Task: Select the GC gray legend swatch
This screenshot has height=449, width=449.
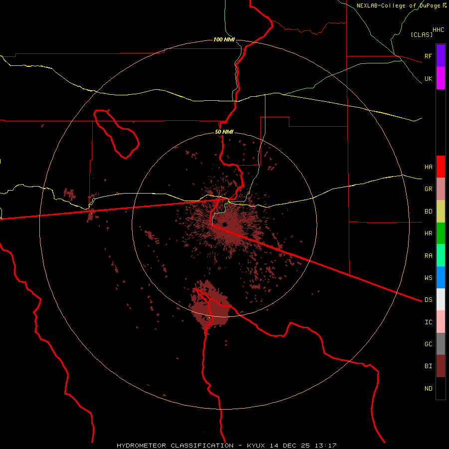Action: (441, 344)
